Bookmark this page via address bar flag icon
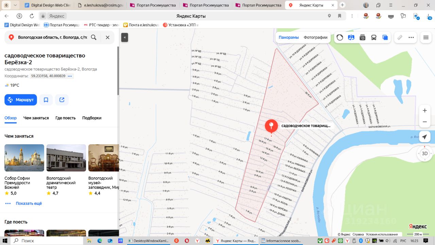The width and height of the screenshot is (435, 245). coord(340,16)
